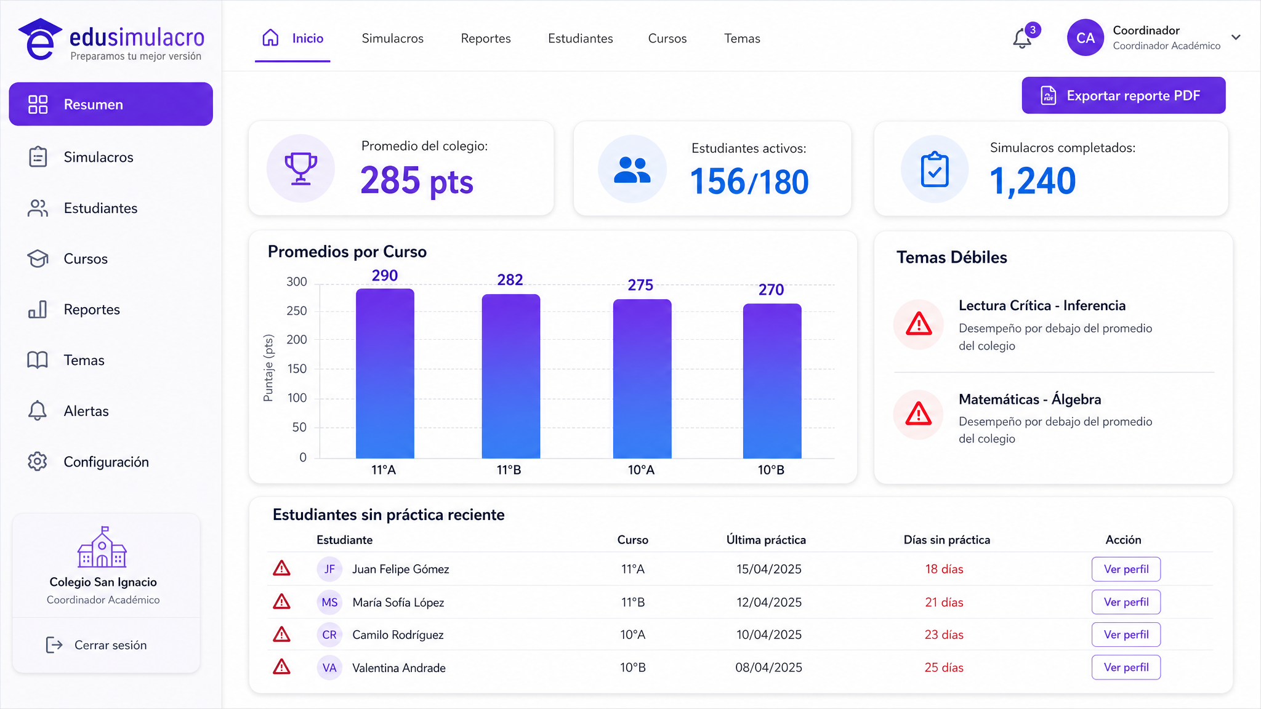This screenshot has height=709, width=1261.
Task: Select Resumen in the sidebar menu
Action: pyautogui.click(x=111, y=104)
